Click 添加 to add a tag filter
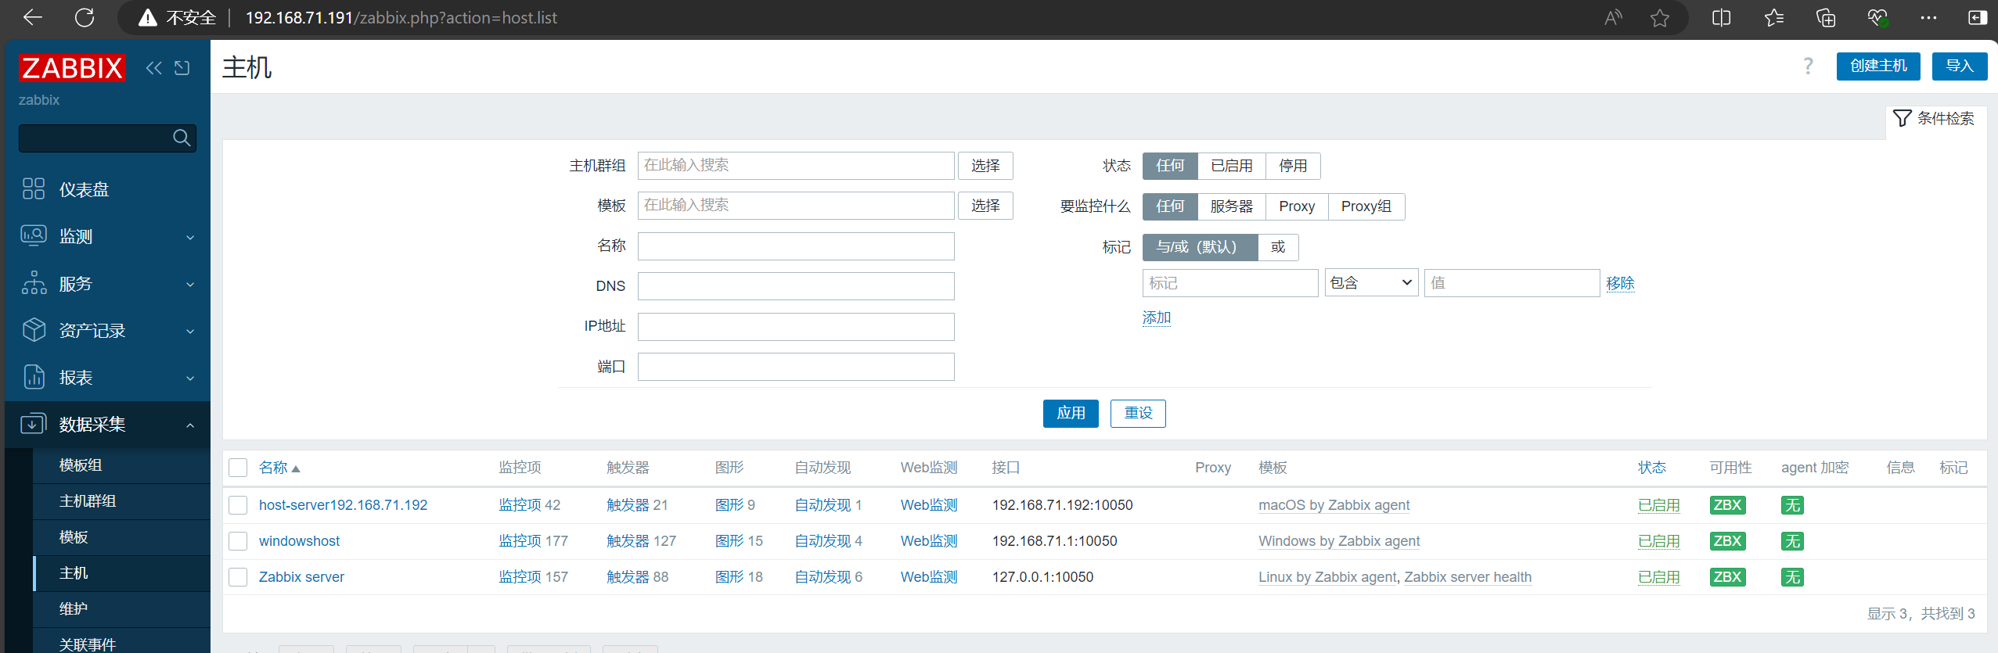The height and width of the screenshot is (653, 1998). pos(1157,318)
